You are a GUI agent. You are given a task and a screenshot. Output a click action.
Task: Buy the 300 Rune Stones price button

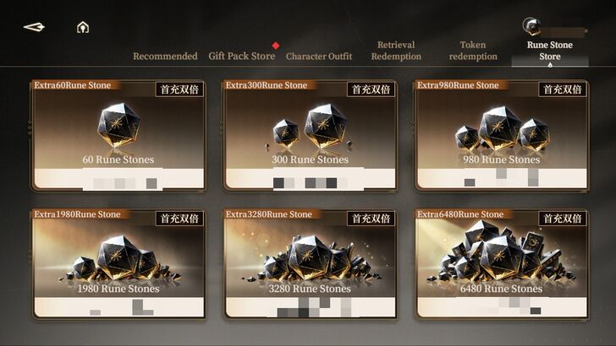point(311,179)
